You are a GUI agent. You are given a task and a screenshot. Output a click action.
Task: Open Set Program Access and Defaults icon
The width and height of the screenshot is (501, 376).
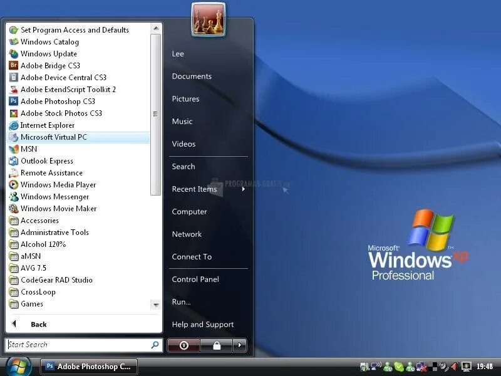pyautogui.click(x=13, y=30)
